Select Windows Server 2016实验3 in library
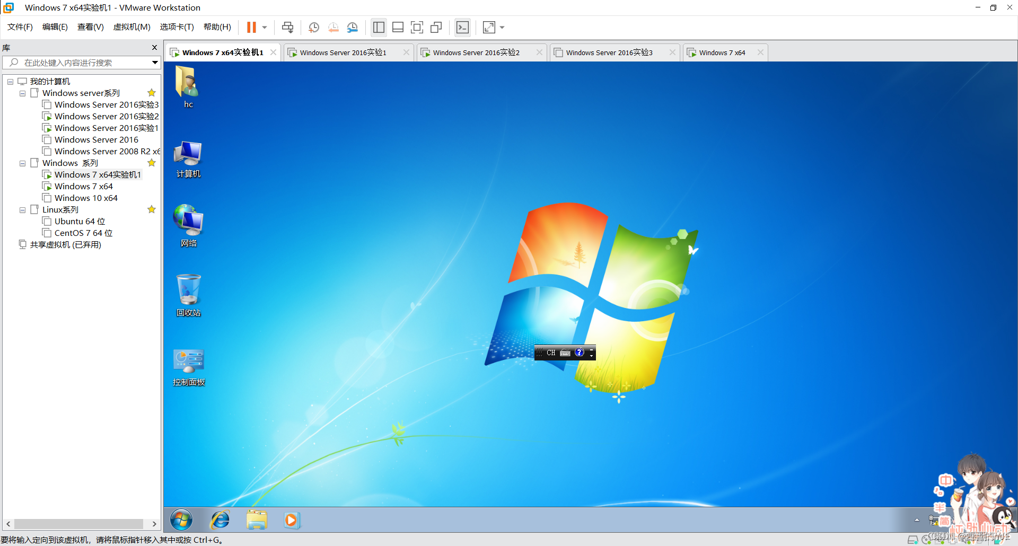Screen dimensions: 1018x546 (101, 105)
